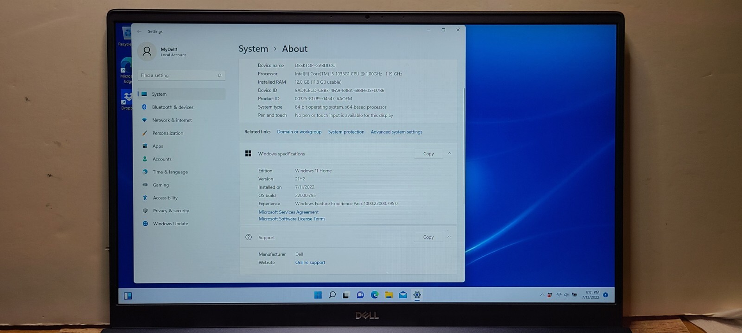Select the installed on date 7/11/2022
This screenshot has width=742, height=333.
(x=305, y=187)
